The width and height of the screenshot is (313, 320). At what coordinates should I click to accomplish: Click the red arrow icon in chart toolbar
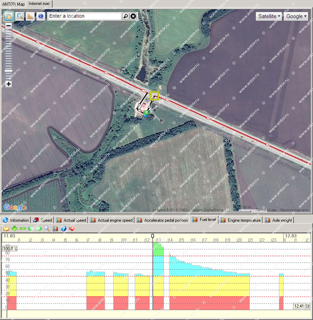pos(71,228)
